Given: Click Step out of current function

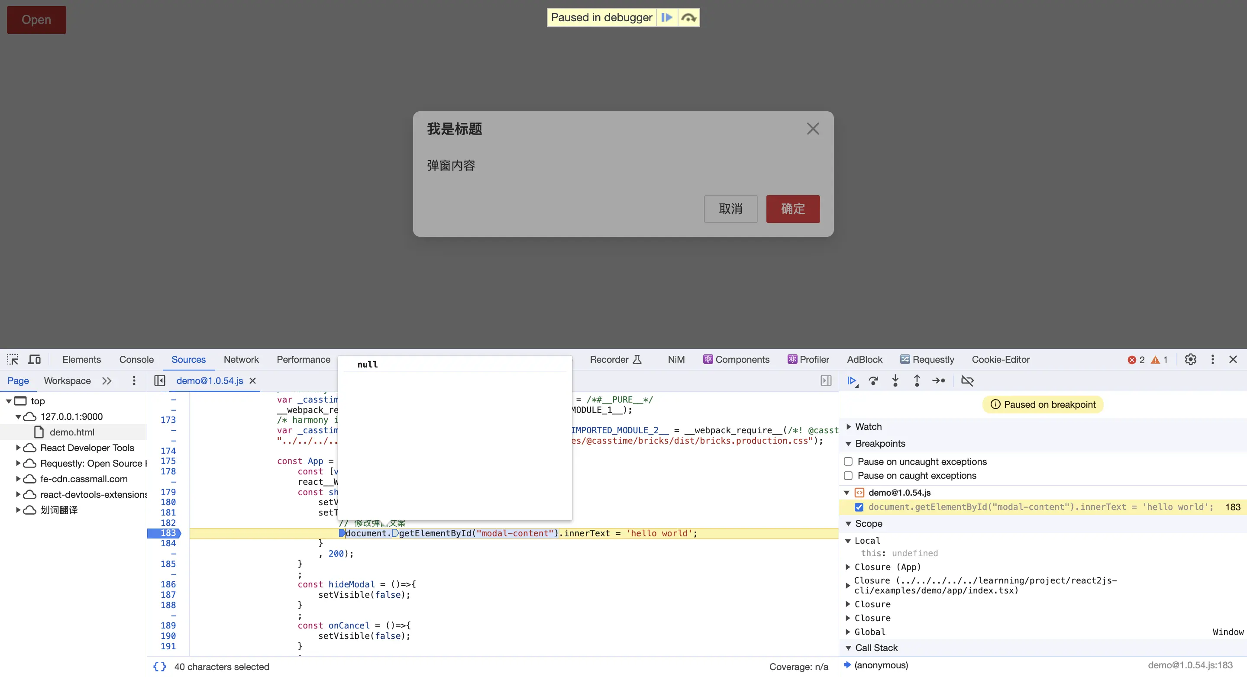Looking at the screenshot, I should coord(917,381).
